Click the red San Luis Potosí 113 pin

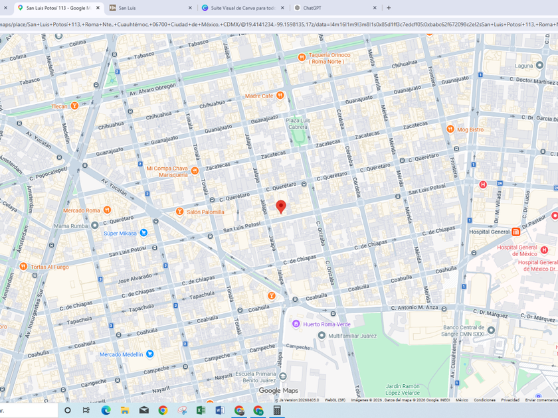281,206
